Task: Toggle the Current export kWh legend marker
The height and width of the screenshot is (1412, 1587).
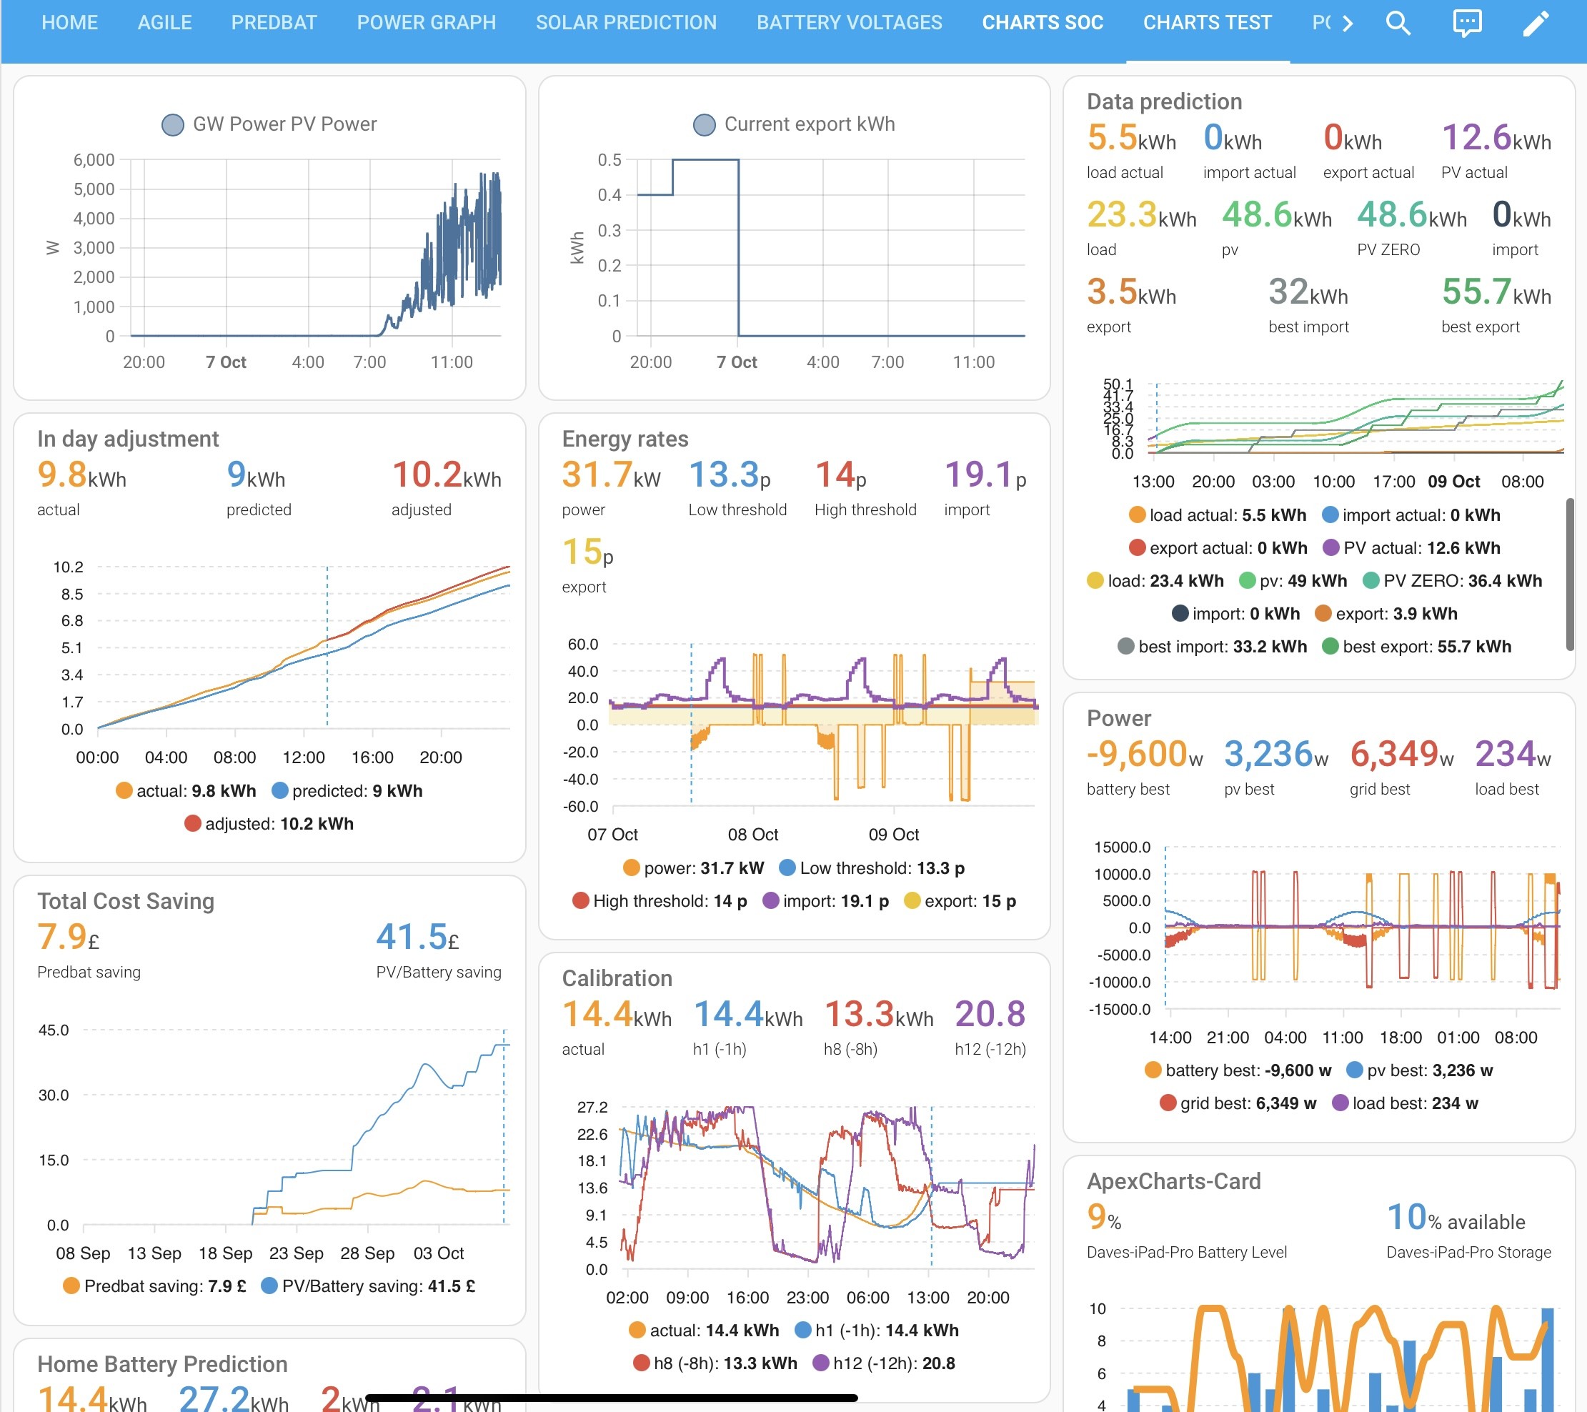Action: (x=703, y=124)
